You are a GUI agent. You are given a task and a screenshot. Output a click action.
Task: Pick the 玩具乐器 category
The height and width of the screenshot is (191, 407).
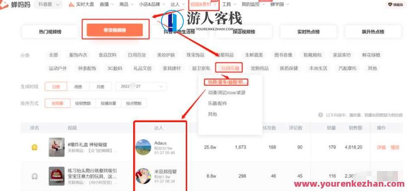coord(230,68)
